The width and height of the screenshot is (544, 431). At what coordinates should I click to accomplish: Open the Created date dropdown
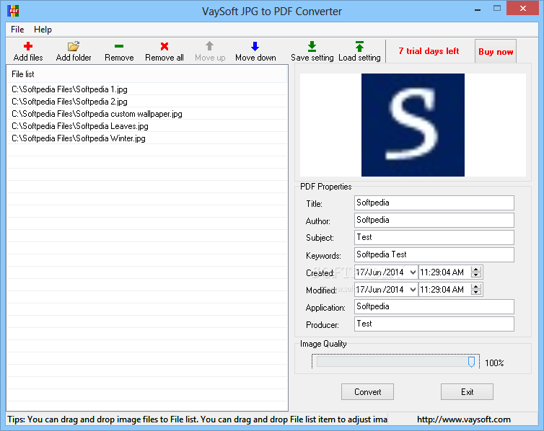click(413, 272)
